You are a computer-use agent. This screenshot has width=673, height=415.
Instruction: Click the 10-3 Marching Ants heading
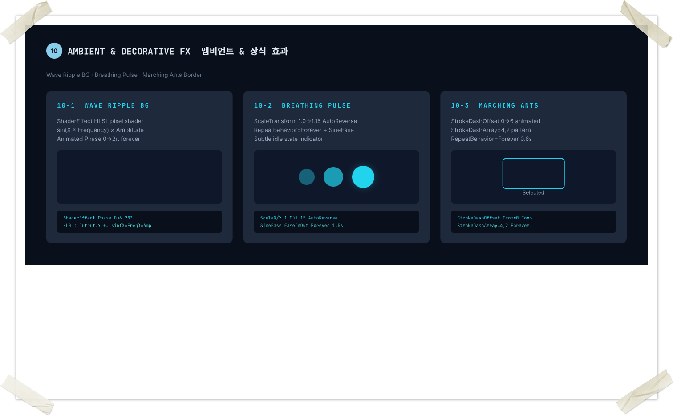point(495,105)
